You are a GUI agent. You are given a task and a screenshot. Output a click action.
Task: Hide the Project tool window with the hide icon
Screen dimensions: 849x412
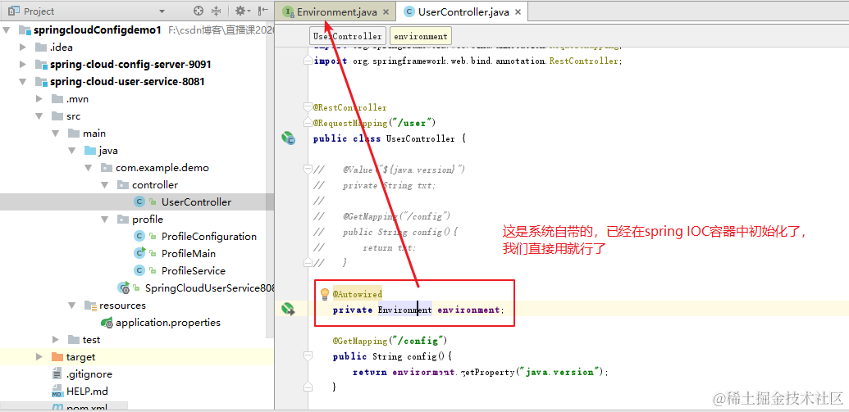point(263,11)
